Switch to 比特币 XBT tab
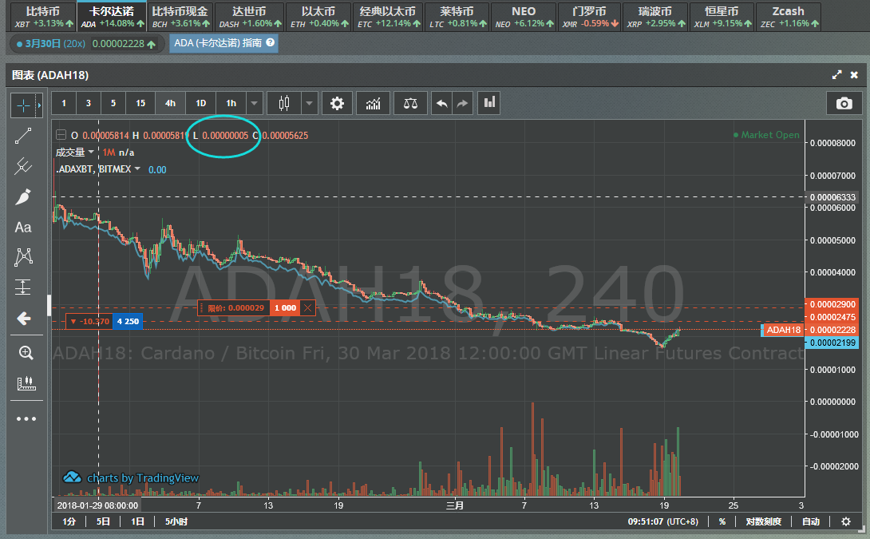 click(x=43, y=17)
